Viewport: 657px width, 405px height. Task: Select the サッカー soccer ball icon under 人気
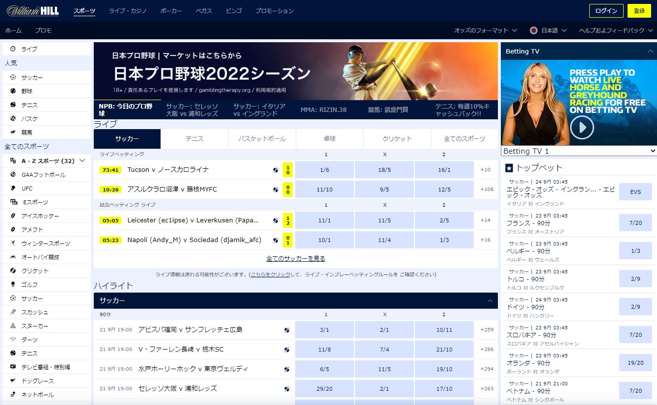(x=13, y=78)
